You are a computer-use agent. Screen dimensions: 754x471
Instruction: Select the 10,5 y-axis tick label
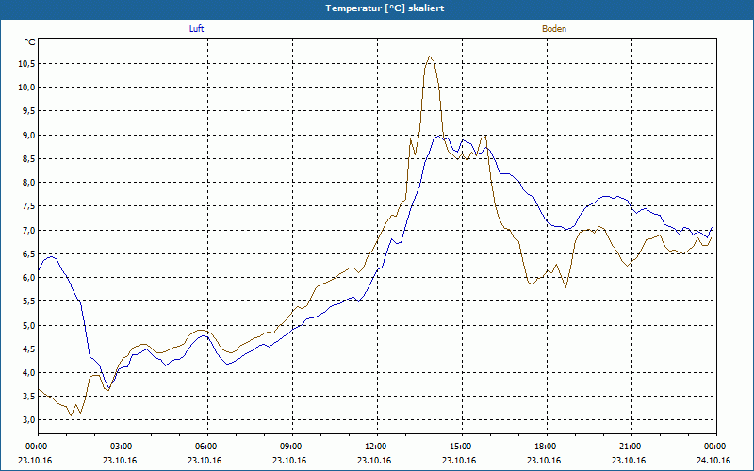point(27,63)
